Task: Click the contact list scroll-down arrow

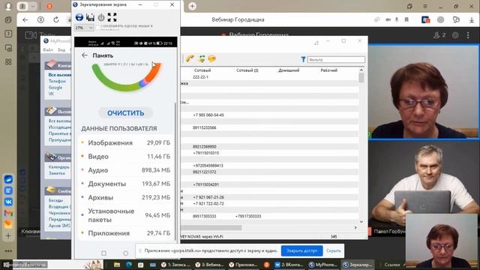Action: (x=361, y=222)
